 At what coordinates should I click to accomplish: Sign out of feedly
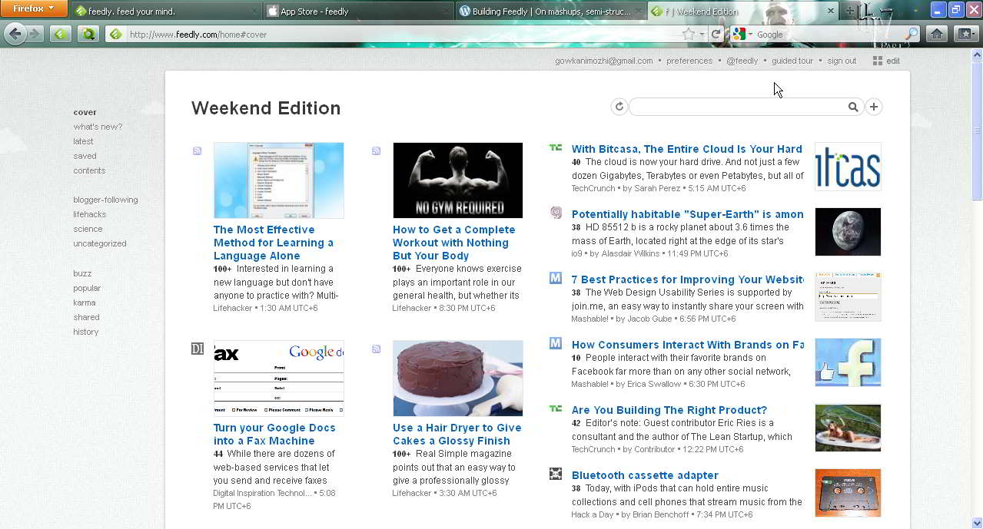[842, 61]
